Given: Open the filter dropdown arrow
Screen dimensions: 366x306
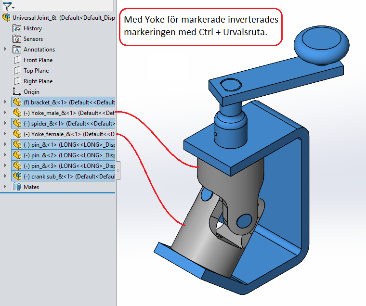Looking at the screenshot, I should (13, 8).
